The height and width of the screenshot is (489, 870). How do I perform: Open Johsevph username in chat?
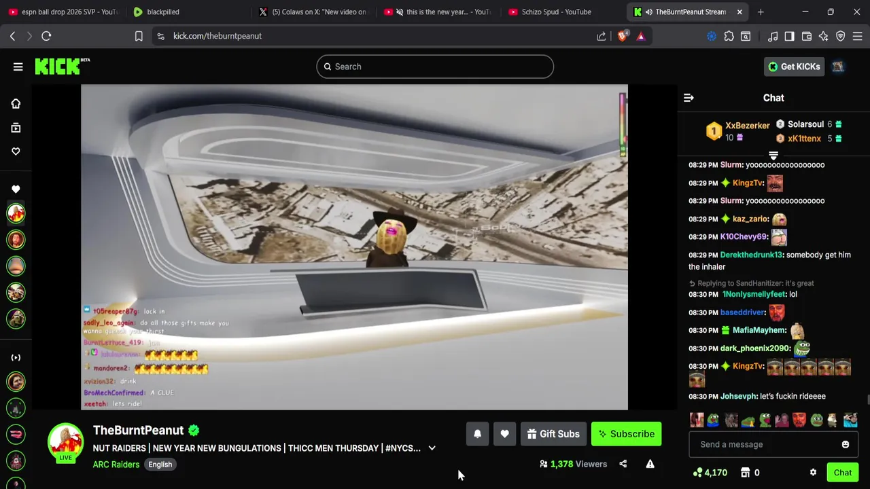(x=739, y=396)
